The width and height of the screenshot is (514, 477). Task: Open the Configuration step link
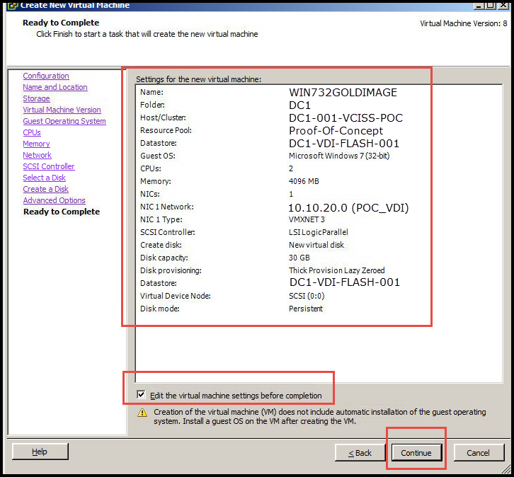coord(46,76)
